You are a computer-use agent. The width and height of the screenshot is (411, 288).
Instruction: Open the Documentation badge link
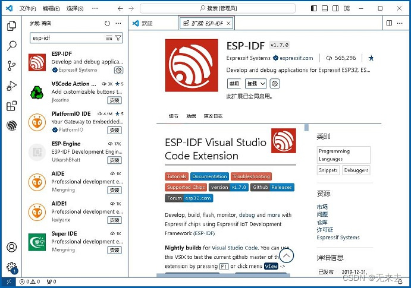click(x=210, y=176)
